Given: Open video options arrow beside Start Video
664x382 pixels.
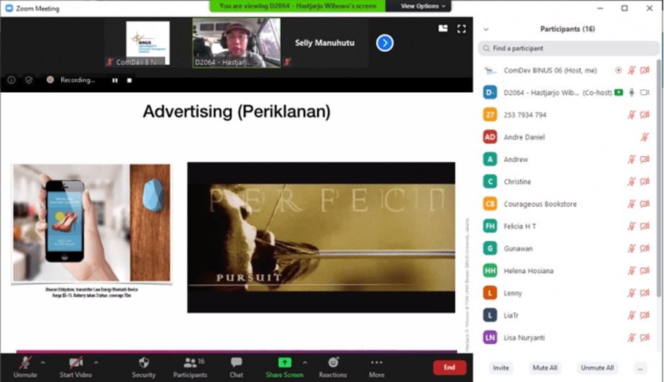Looking at the screenshot, I should (96, 363).
